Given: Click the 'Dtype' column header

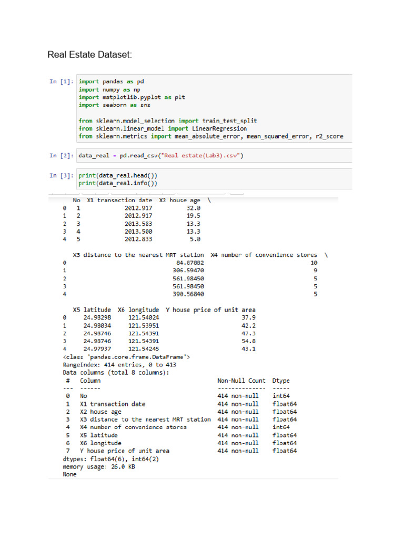Looking at the screenshot, I should click(281, 381).
